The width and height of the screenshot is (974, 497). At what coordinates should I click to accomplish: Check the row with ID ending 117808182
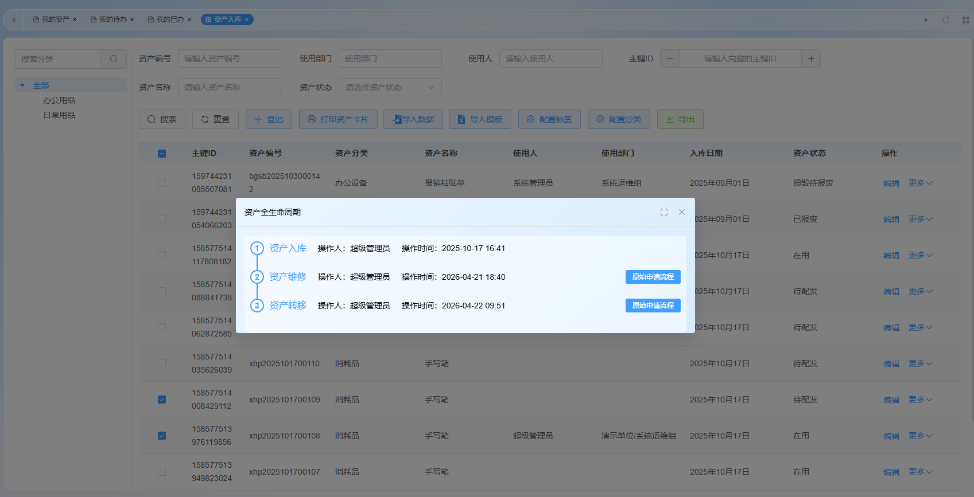click(162, 255)
